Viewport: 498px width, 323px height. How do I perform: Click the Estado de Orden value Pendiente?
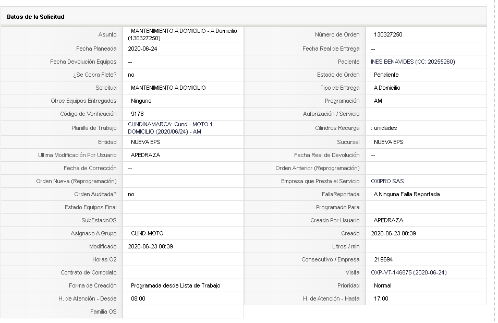tap(386, 75)
